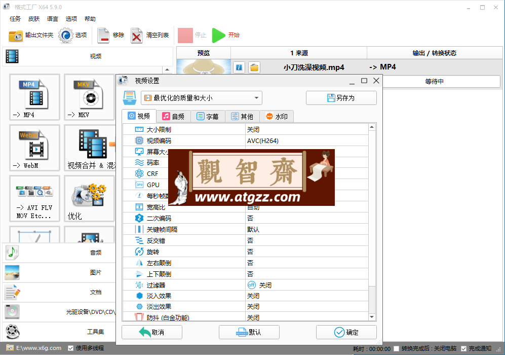This screenshot has width=505, height=355.
Task: Click the 输出 / 转换状态 column header
Action: [435, 53]
